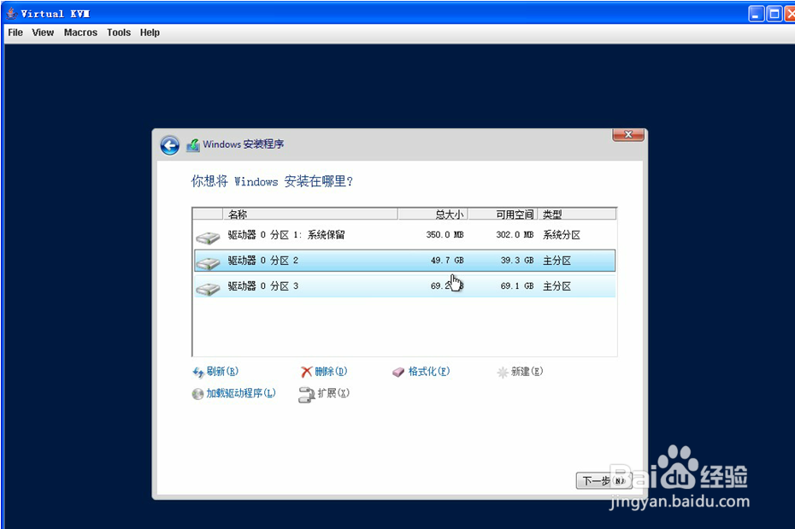Open the File menu
Viewport: 795px width, 529px height.
click(15, 32)
